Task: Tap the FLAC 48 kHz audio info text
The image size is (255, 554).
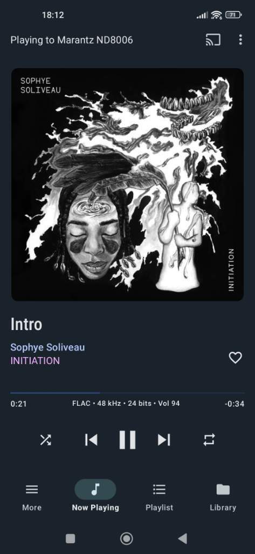Action: (126, 403)
